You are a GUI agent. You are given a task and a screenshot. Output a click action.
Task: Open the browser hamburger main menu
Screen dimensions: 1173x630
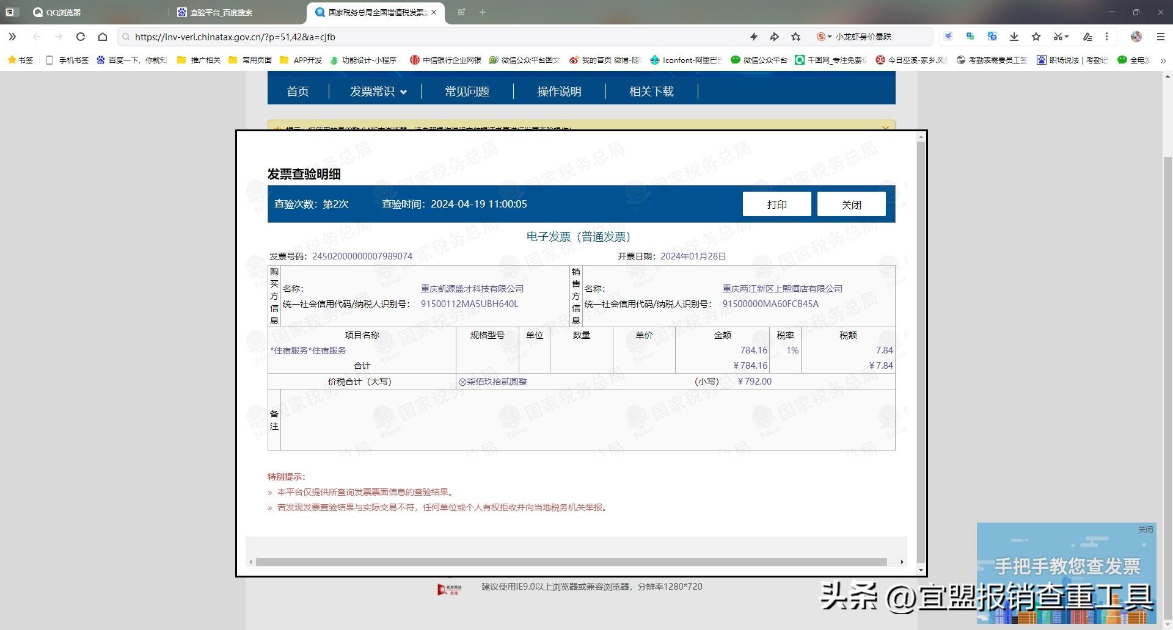[x=1161, y=37]
